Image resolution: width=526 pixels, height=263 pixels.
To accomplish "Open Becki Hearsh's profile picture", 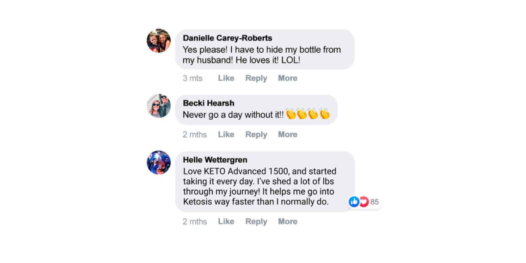I will point(159,106).
